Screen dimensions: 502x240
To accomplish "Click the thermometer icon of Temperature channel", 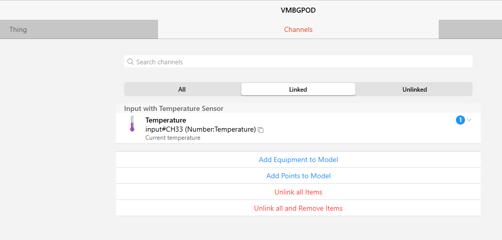I will [x=132, y=124].
